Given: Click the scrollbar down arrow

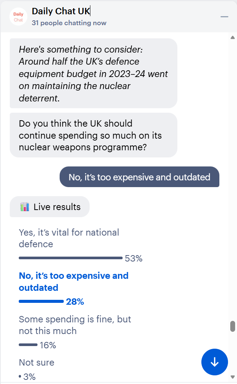Looking at the screenshot, I should point(232,377).
